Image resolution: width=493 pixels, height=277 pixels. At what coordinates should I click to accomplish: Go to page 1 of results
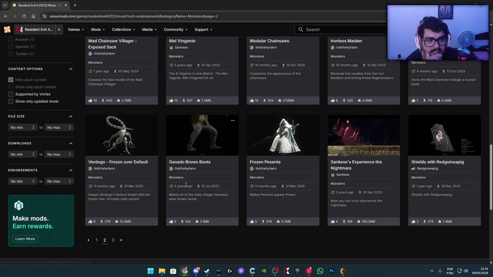(96, 240)
